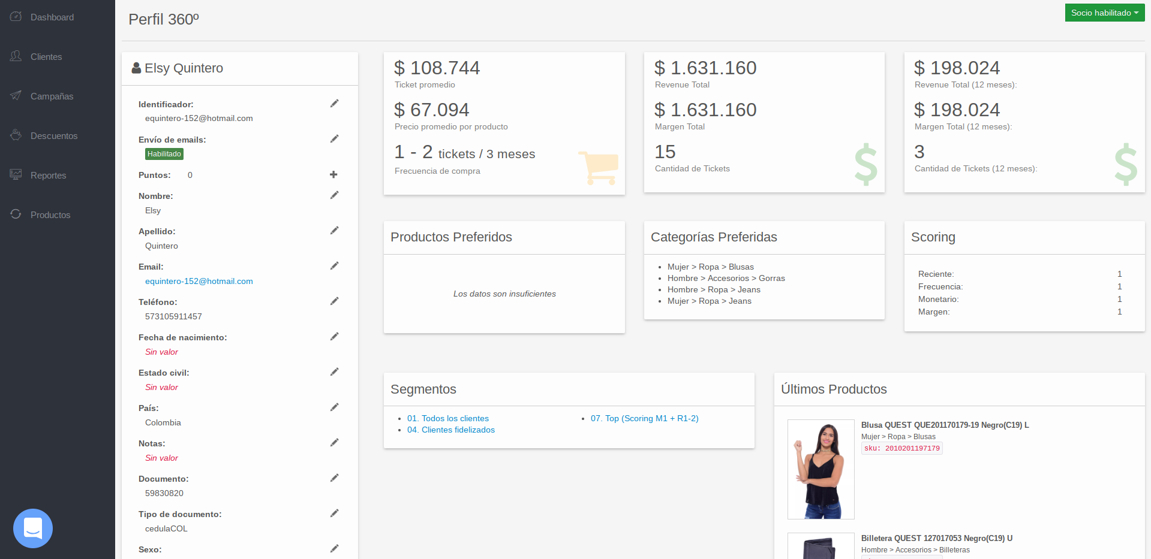
Task: Click the Productos refresh icon
Action: point(16,214)
